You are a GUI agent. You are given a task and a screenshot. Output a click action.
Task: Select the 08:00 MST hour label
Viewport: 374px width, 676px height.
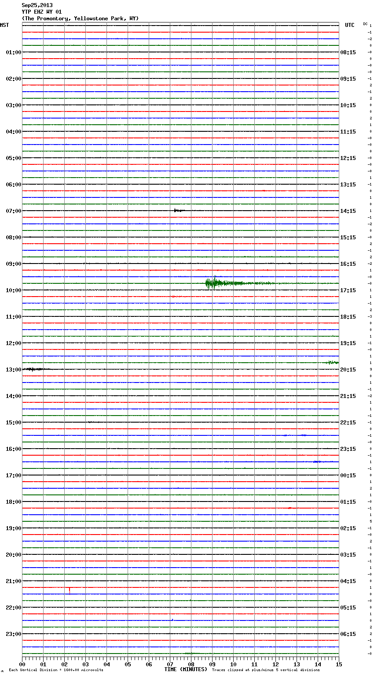point(14,238)
